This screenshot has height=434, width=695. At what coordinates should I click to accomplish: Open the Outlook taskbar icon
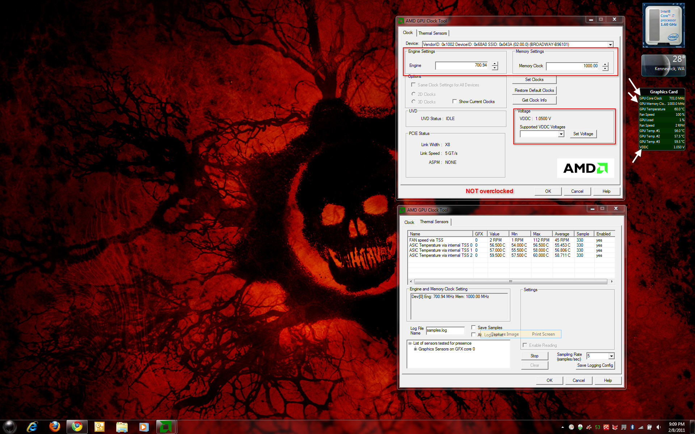99,427
